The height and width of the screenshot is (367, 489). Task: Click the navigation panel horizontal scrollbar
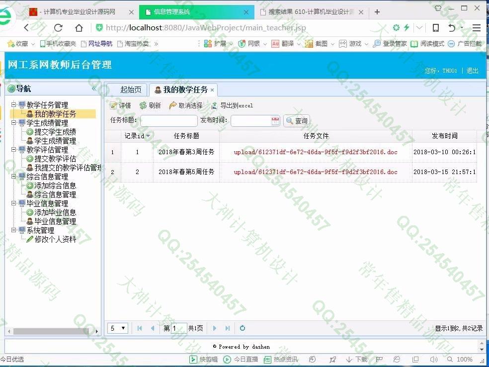coord(52,331)
